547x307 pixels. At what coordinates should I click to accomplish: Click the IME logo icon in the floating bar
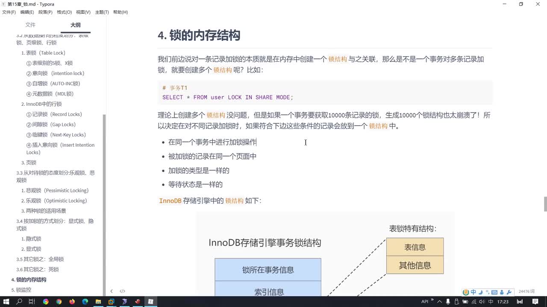tap(466, 292)
